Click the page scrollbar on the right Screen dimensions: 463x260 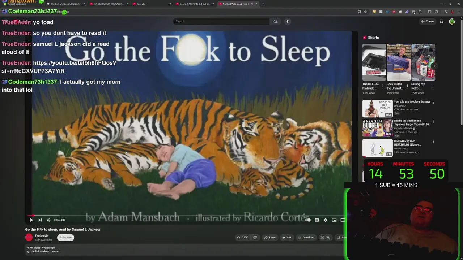[461, 72]
